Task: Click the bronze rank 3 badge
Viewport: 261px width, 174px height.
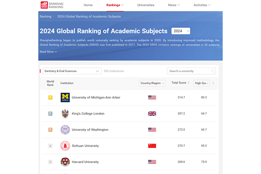Action: pyautogui.click(x=50, y=130)
